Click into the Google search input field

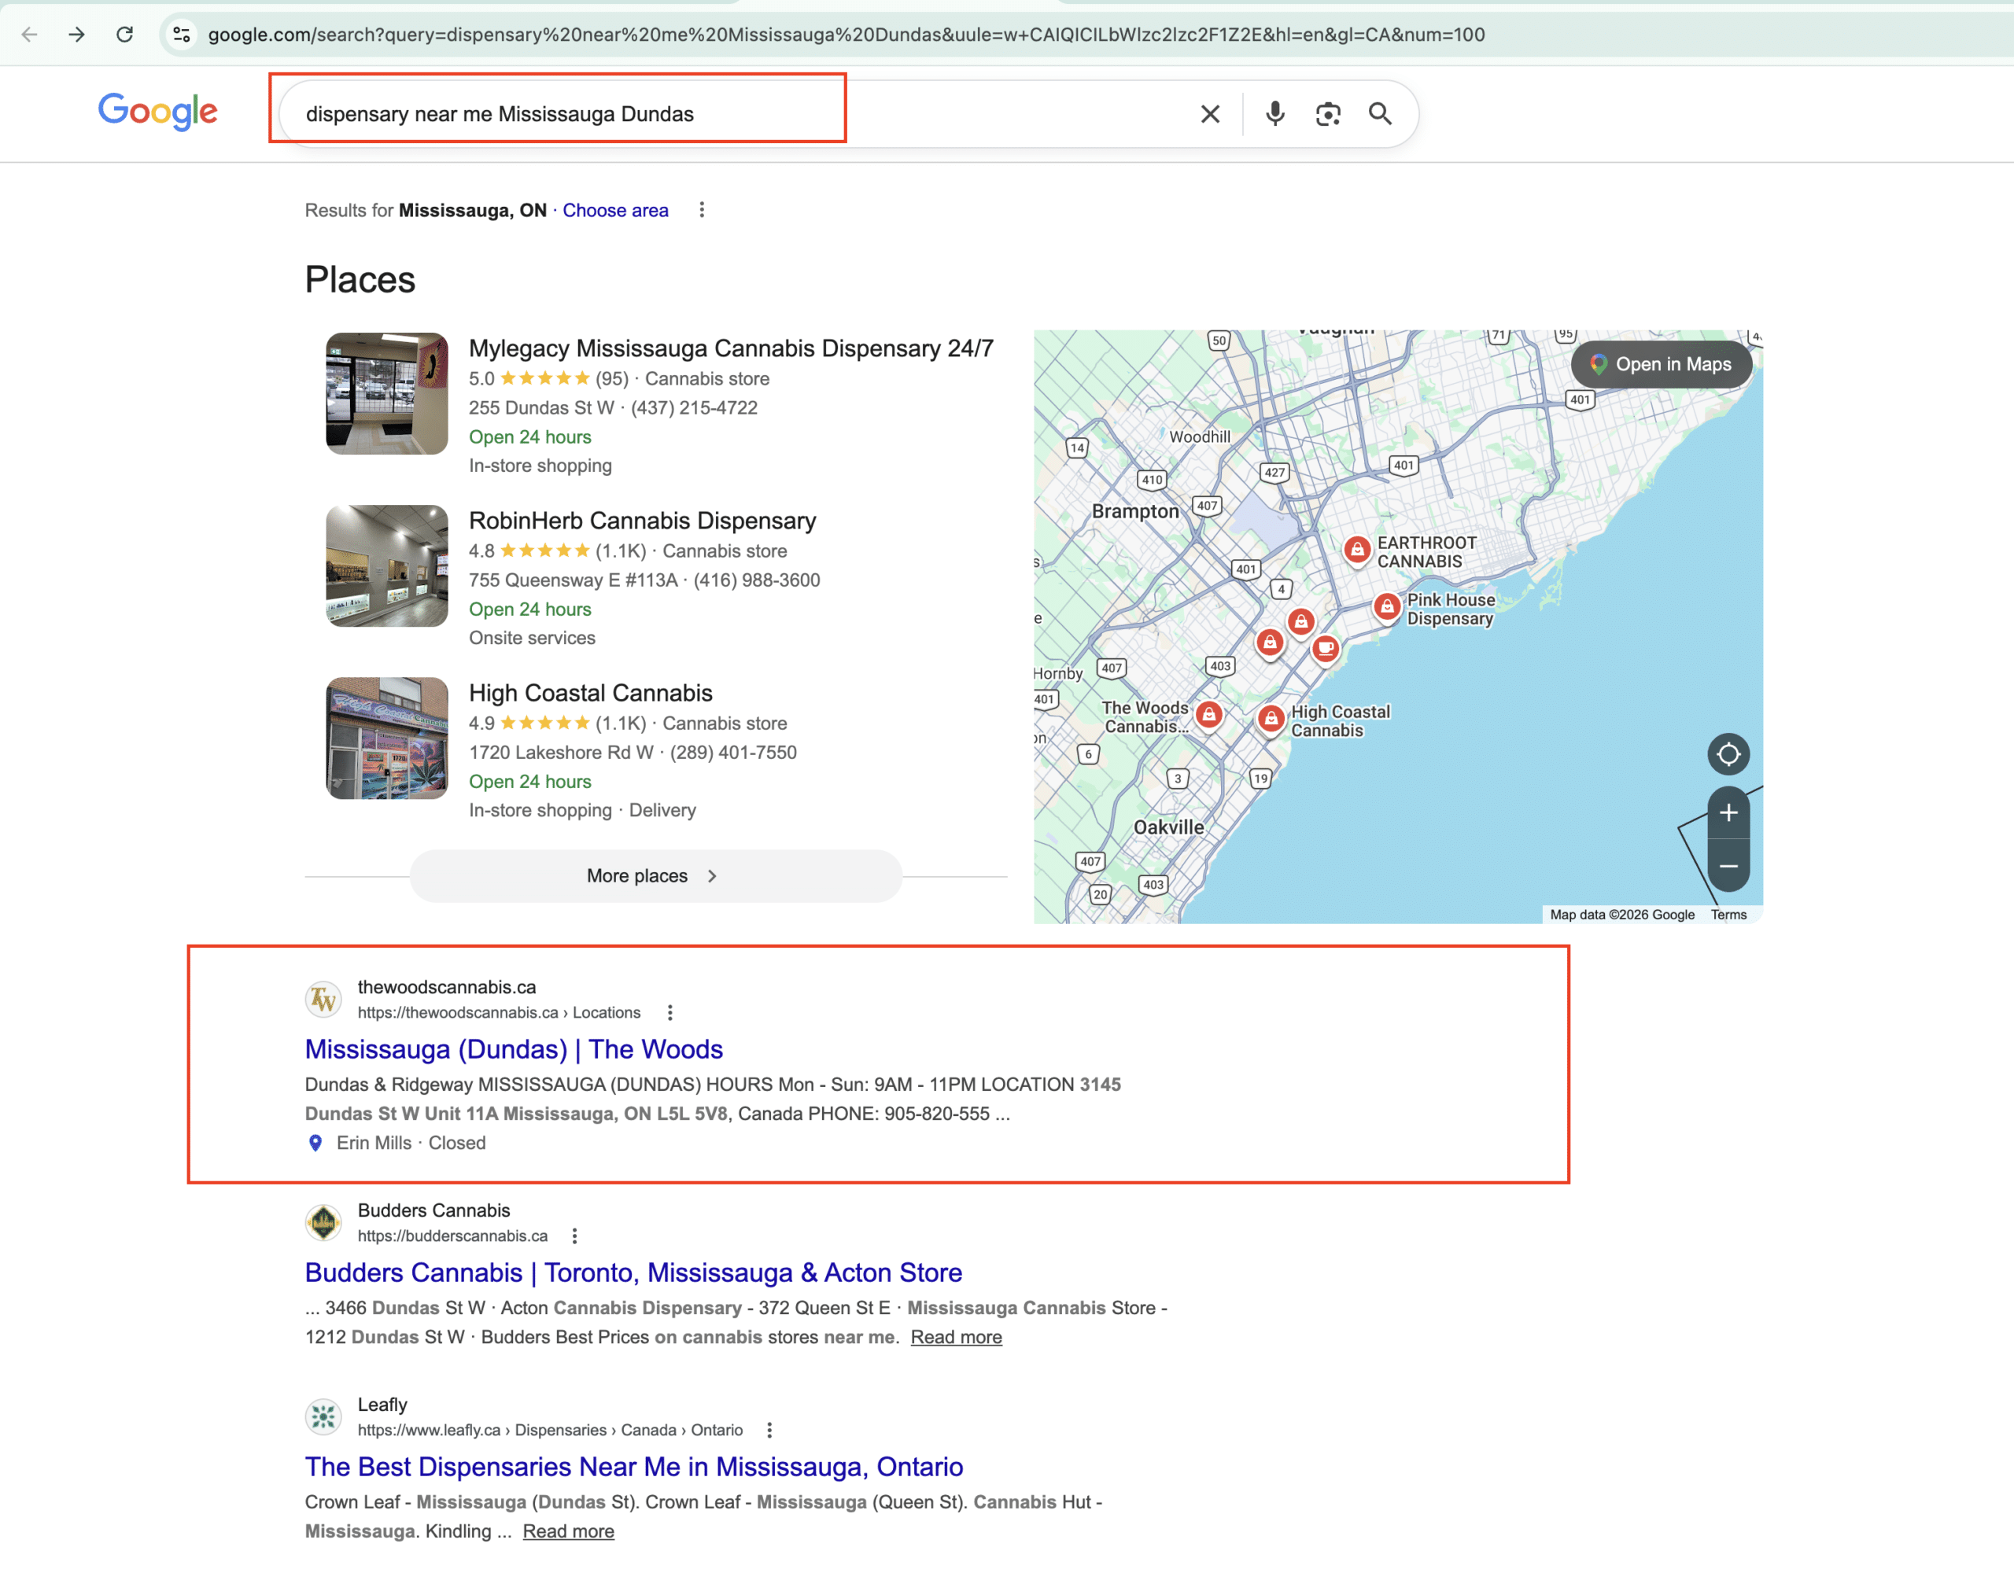tap(740, 114)
